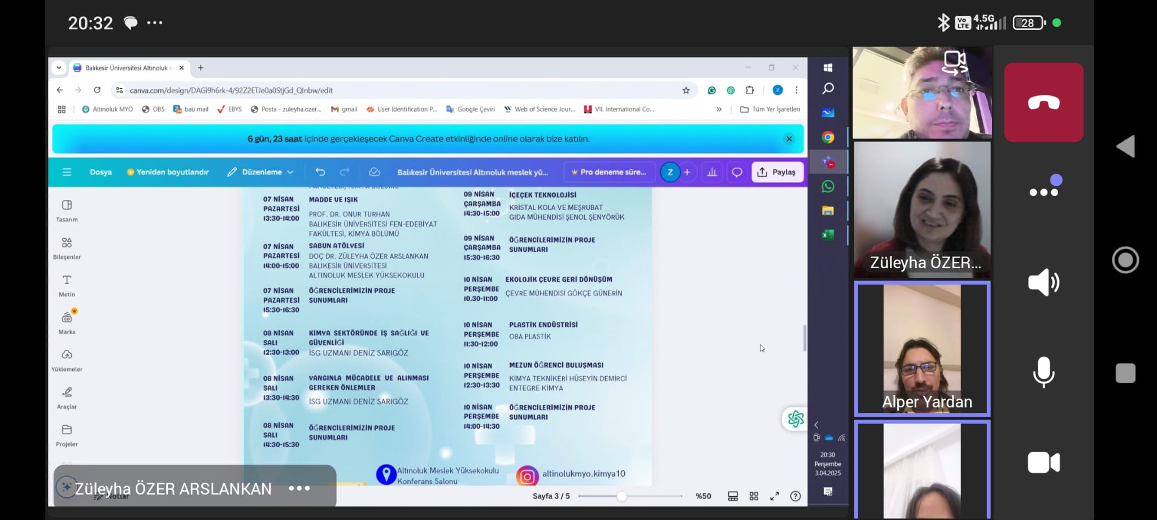Open the Marka brand panel
This screenshot has width=1157, height=520.
[67, 323]
